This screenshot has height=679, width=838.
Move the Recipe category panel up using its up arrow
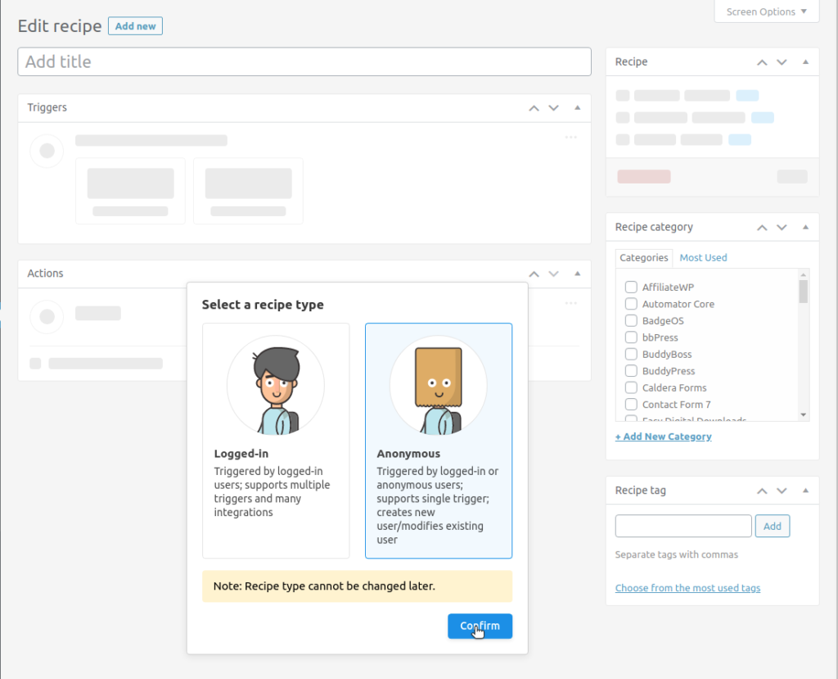coord(761,227)
